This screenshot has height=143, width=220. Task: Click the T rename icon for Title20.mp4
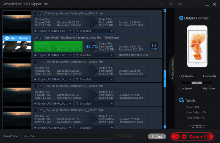point(41,62)
